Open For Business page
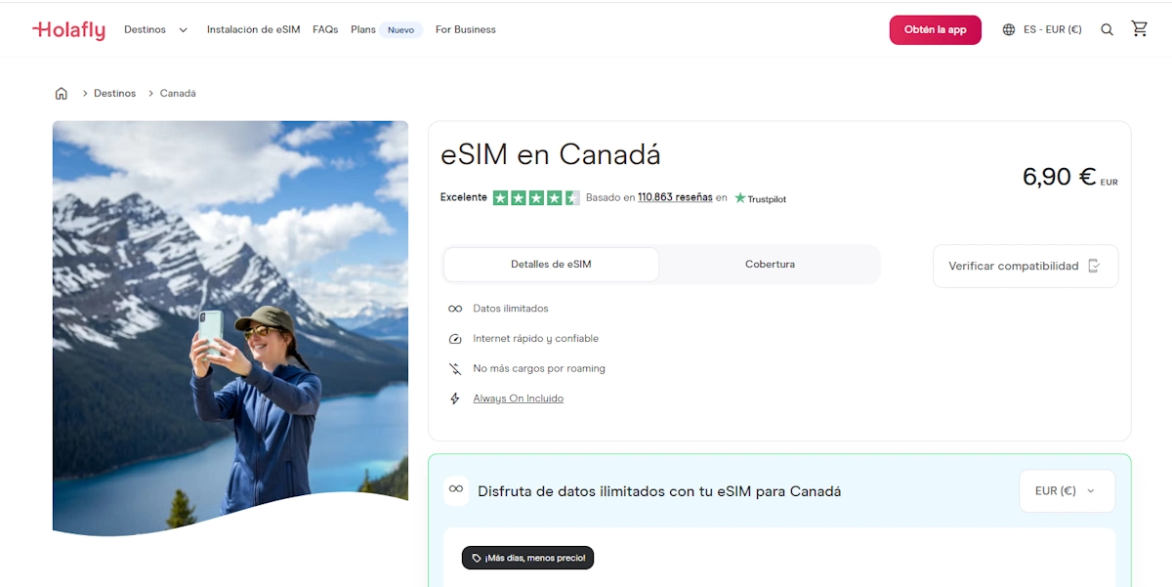The height and width of the screenshot is (587, 1172). pyautogui.click(x=466, y=30)
